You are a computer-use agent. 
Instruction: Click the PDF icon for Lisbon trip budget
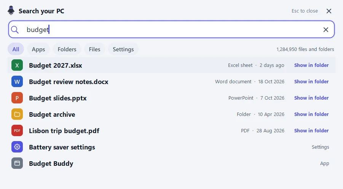(x=17, y=131)
